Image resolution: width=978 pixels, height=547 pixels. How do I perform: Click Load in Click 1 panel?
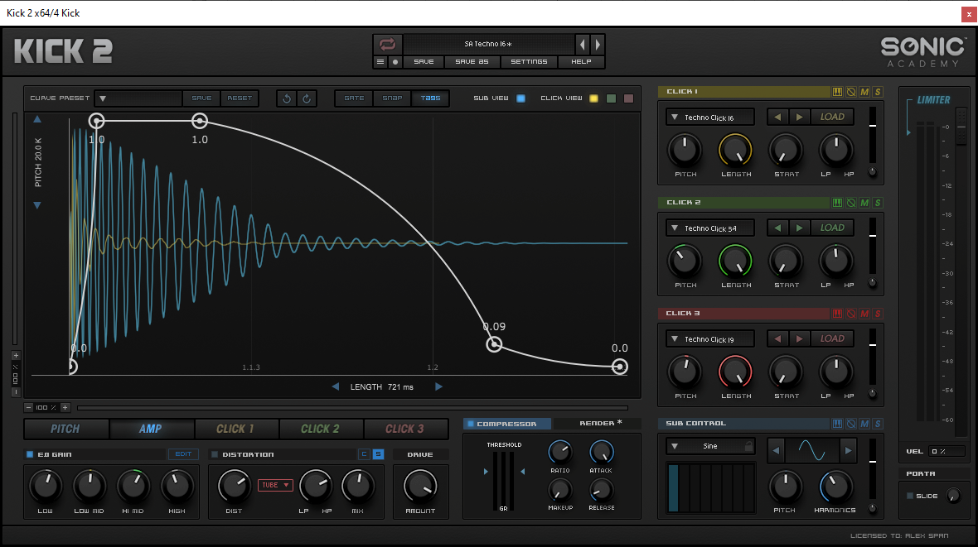[832, 118]
